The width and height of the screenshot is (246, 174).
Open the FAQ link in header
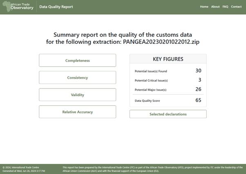coord(225,7)
